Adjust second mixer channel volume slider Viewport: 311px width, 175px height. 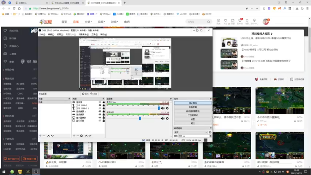[140, 118]
